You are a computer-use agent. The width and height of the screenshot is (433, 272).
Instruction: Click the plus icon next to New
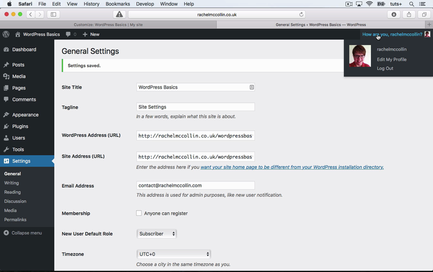(x=85, y=34)
